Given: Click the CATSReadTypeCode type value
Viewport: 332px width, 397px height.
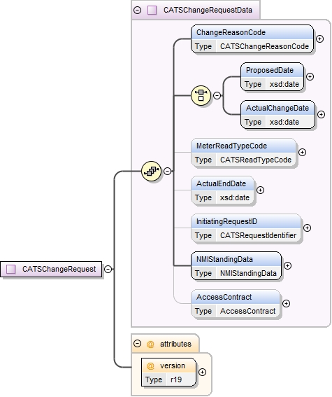Looking at the screenshot, I should [x=256, y=160].
